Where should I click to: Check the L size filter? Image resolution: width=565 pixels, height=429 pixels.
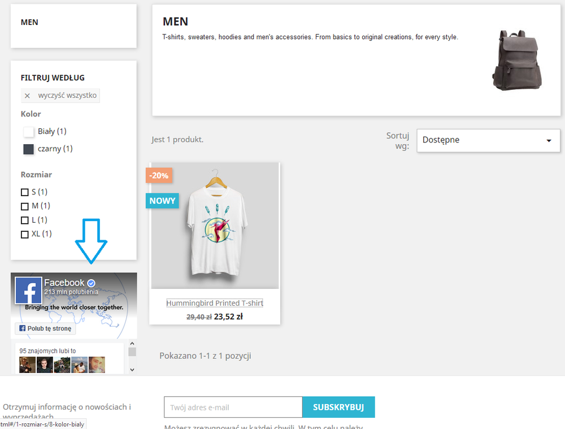tap(25, 220)
